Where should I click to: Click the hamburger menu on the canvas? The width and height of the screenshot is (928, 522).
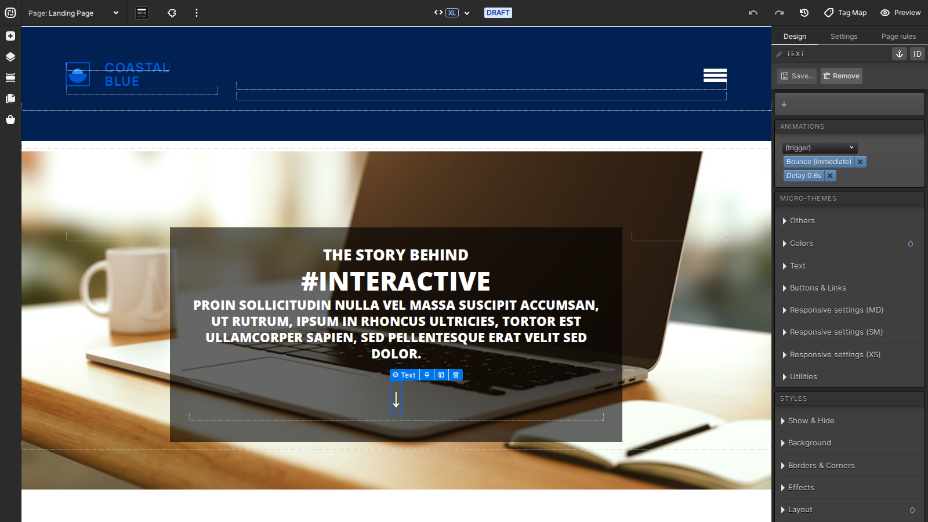click(715, 75)
